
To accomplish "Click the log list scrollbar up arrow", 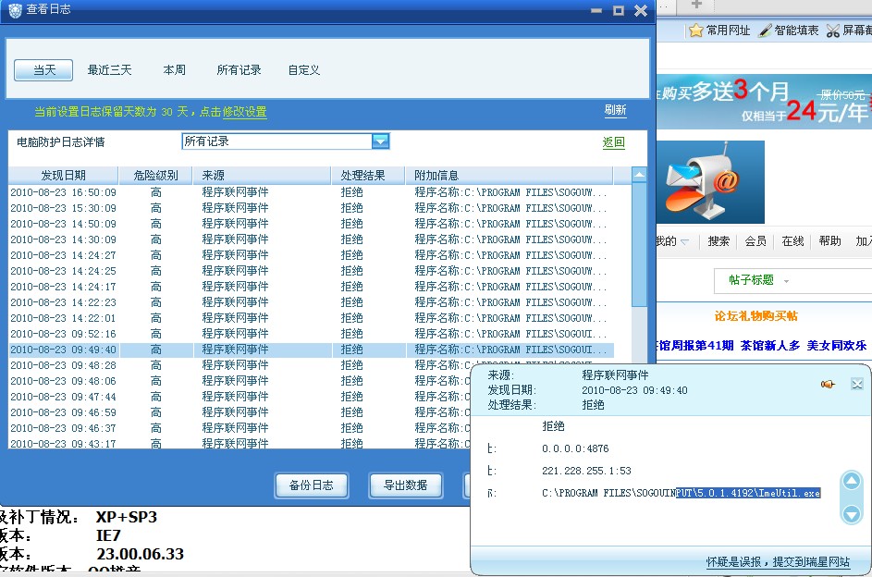I will 640,175.
